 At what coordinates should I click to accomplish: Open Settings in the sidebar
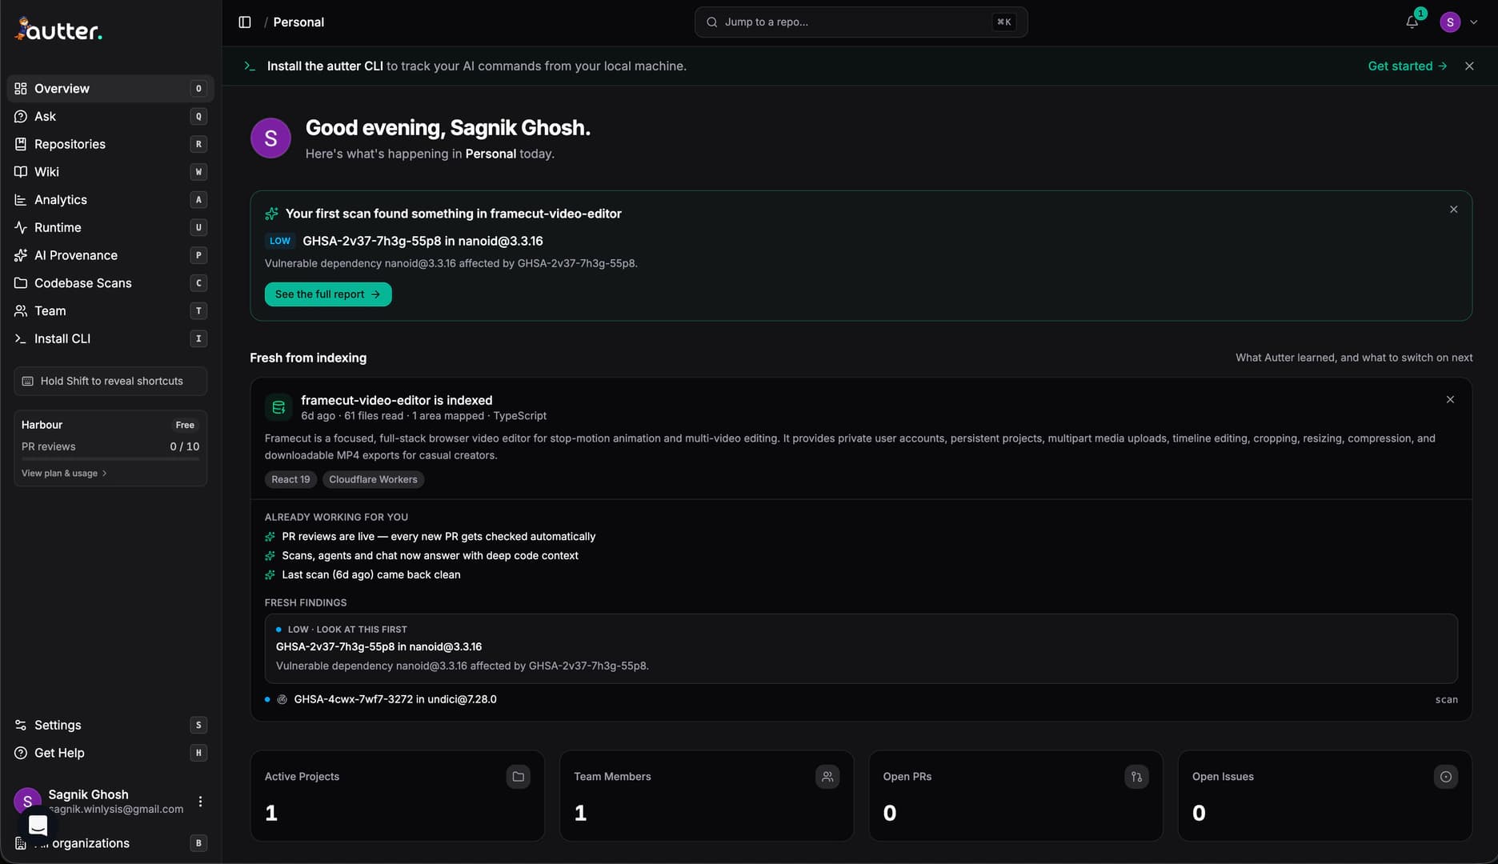[110, 726]
